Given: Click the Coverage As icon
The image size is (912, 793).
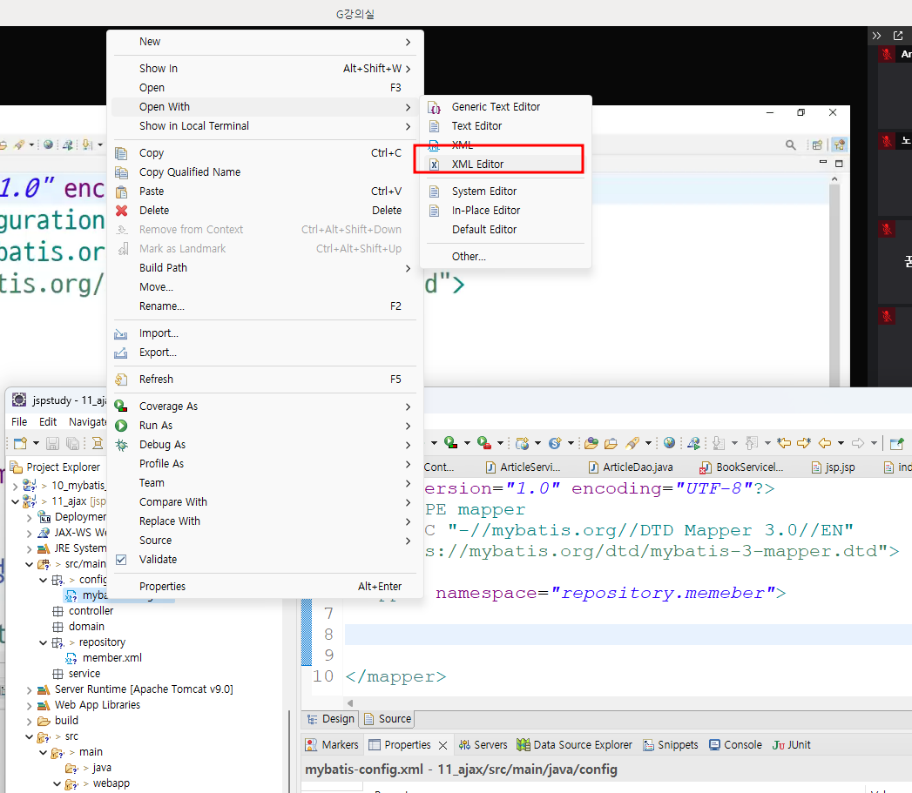Looking at the screenshot, I should 121,406.
